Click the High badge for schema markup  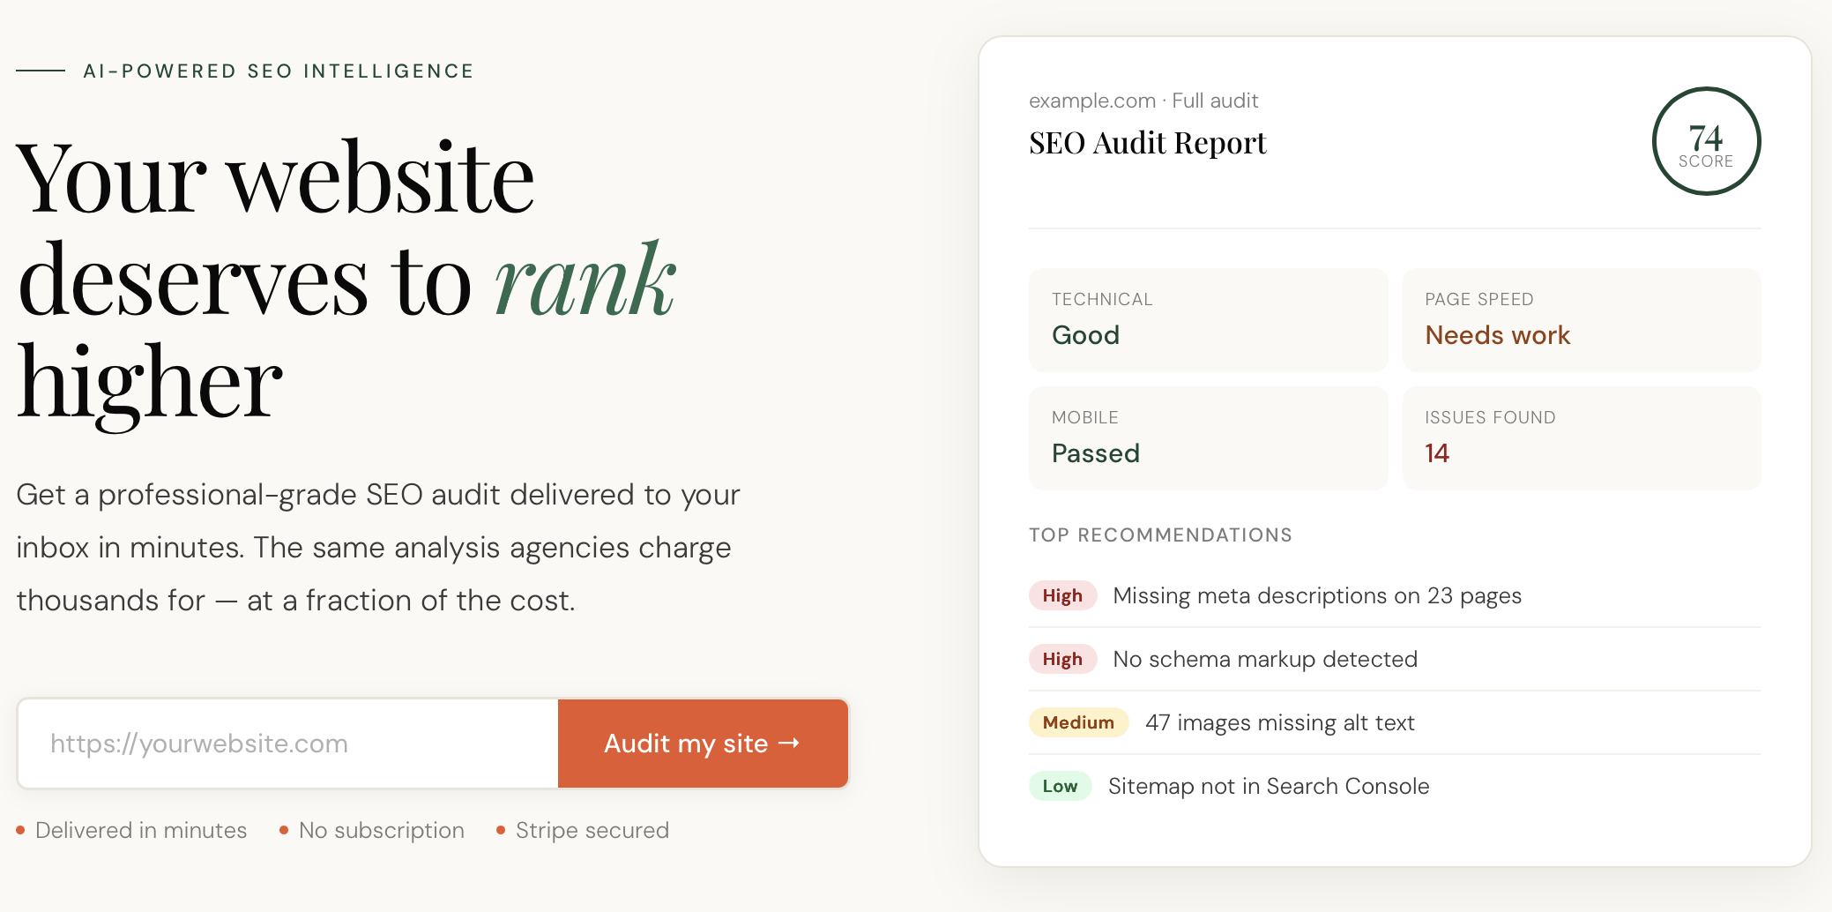(1062, 659)
